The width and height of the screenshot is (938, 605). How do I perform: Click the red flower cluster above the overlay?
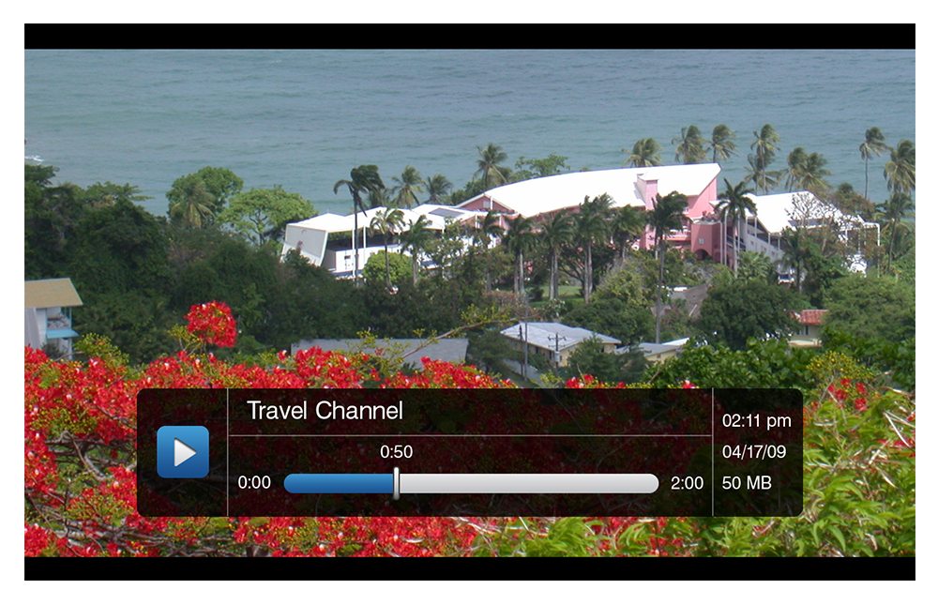click(211, 324)
